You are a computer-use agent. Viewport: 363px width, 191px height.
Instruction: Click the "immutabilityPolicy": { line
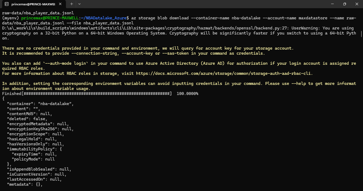[x=34, y=149]
